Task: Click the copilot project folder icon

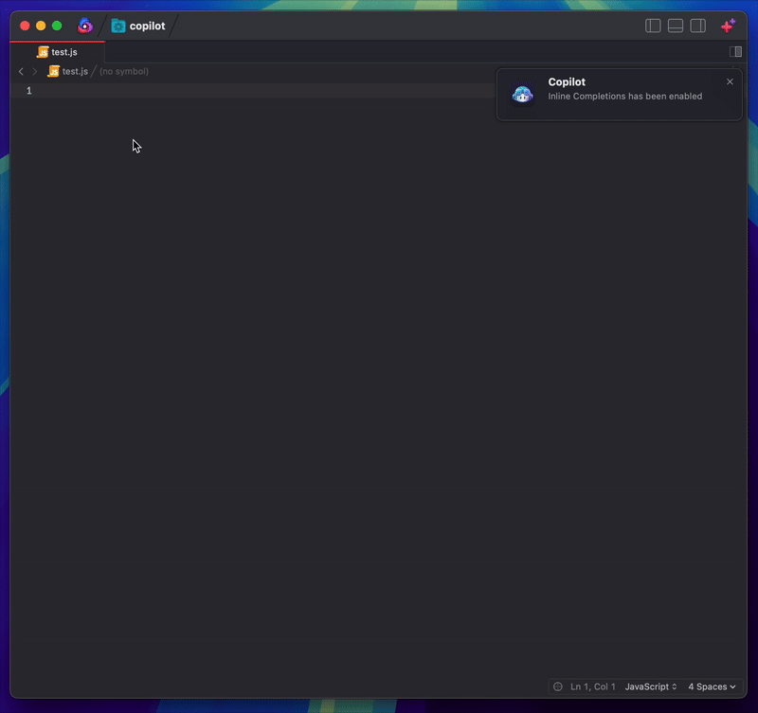Action: [118, 26]
